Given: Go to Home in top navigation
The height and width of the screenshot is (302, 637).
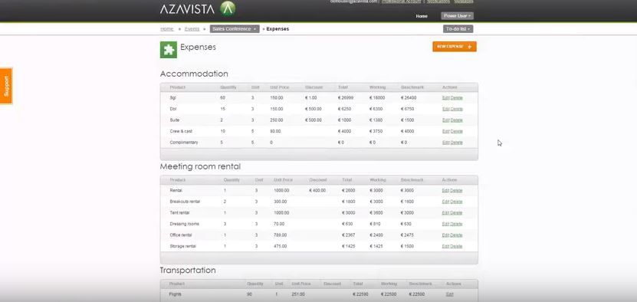Looking at the screenshot, I should point(422,16).
